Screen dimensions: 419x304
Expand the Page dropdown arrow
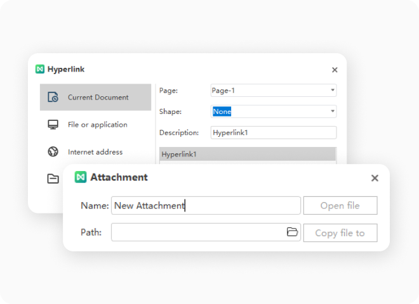click(333, 91)
